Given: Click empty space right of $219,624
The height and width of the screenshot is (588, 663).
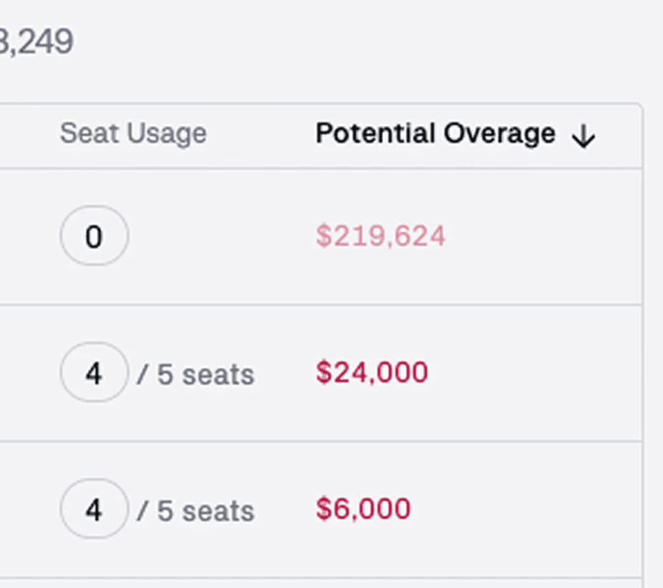Looking at the screenshot, I should pos(543,236).
